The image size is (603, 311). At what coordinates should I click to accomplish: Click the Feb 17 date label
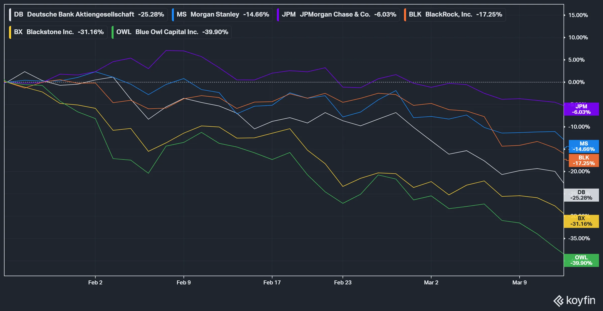pyautogui.click(x=272, y=282)
